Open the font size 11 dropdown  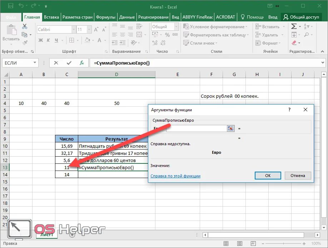(x=89, y=30)
